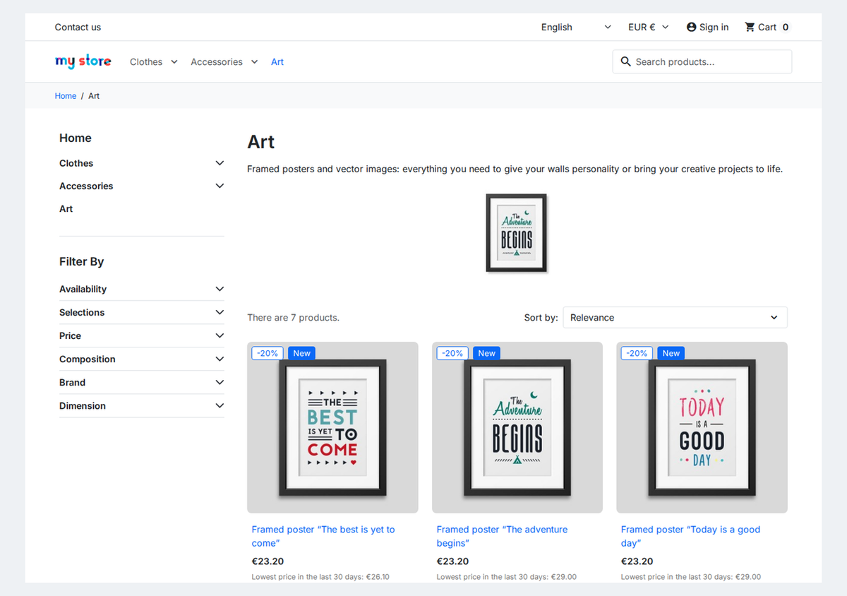Expand Clothes category in the sidebar
The height and width of the screenshot is (596, 847).
point(220,163)
